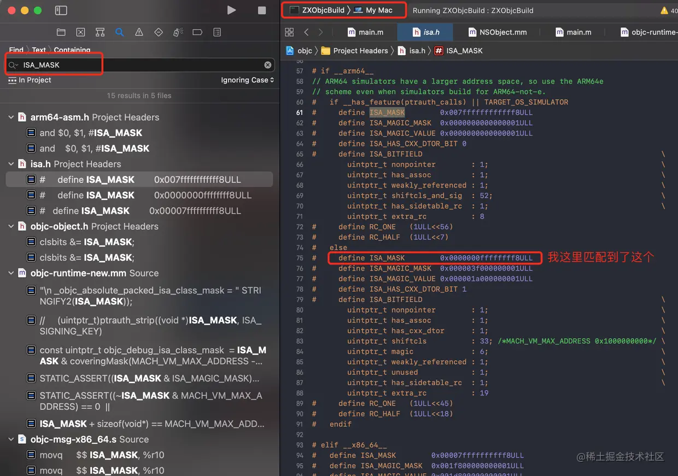The image size is (678, 476).
Task: Collapse objc-runtime-new.mm results group
Action: 11,273
